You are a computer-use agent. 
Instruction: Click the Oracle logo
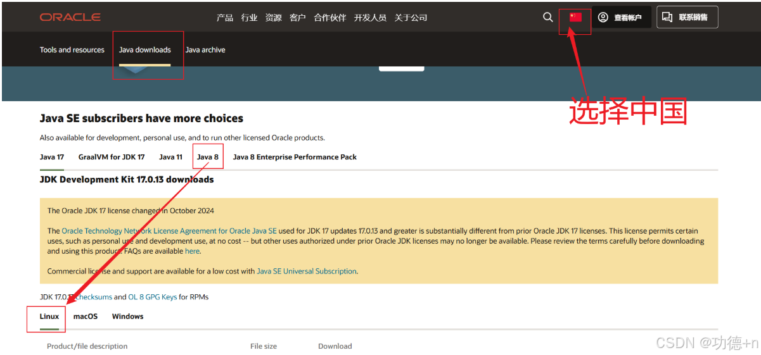tap(70, 17)
